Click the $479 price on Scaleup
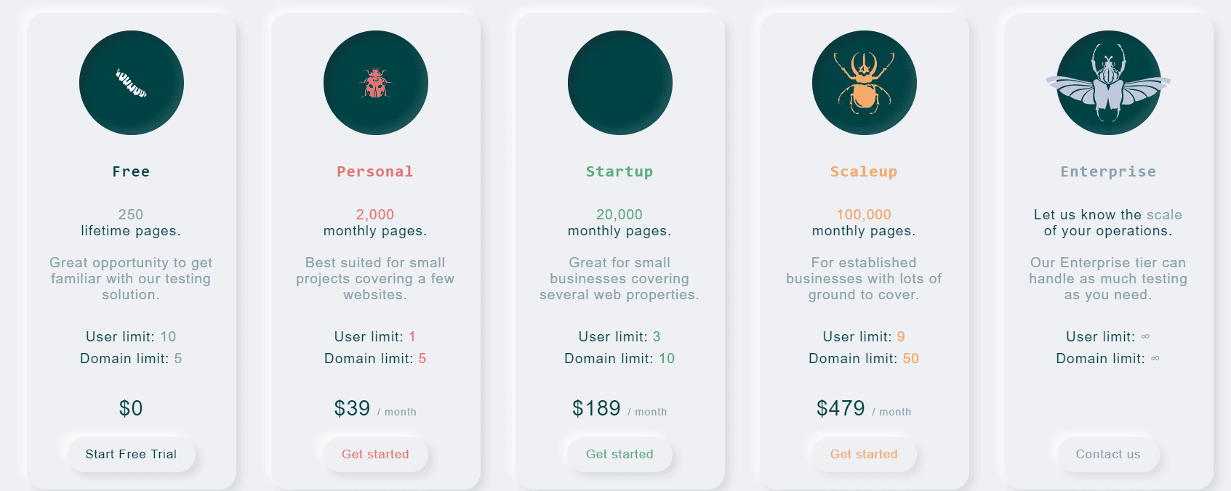 click(841, 408)
